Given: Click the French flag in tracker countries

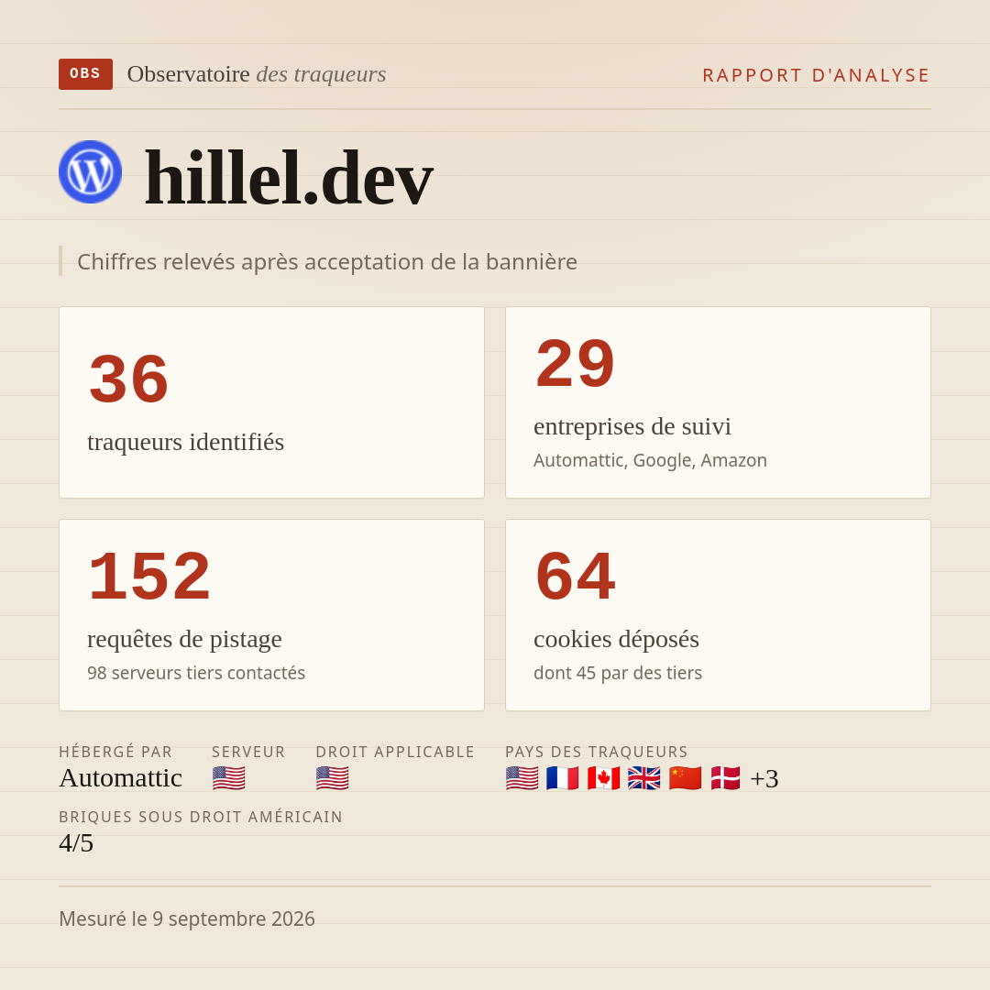Looking at the screenshot, I should [x=563, y=778].
